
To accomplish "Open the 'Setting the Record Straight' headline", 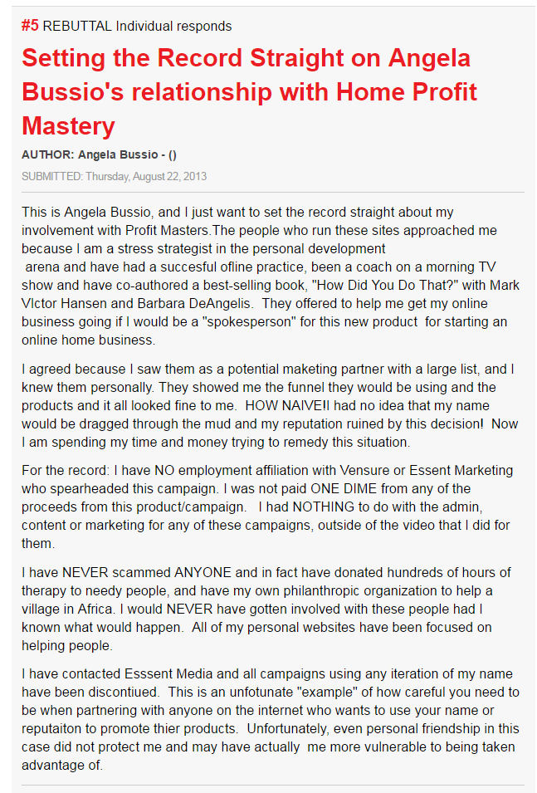I will [x=249, y=92].
